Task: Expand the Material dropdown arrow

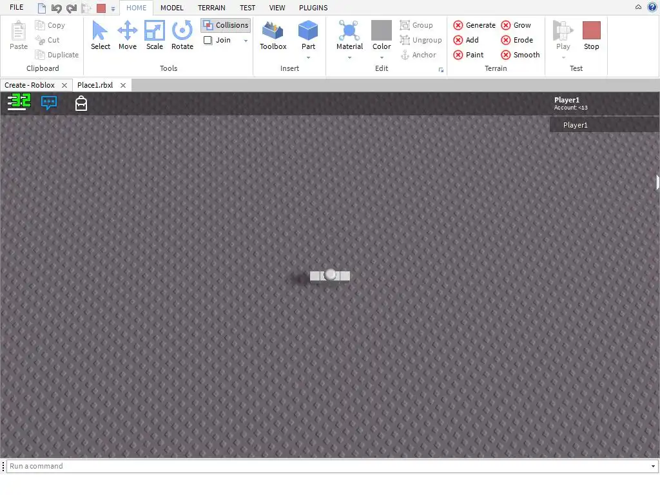Action: (x=349, y=57)
